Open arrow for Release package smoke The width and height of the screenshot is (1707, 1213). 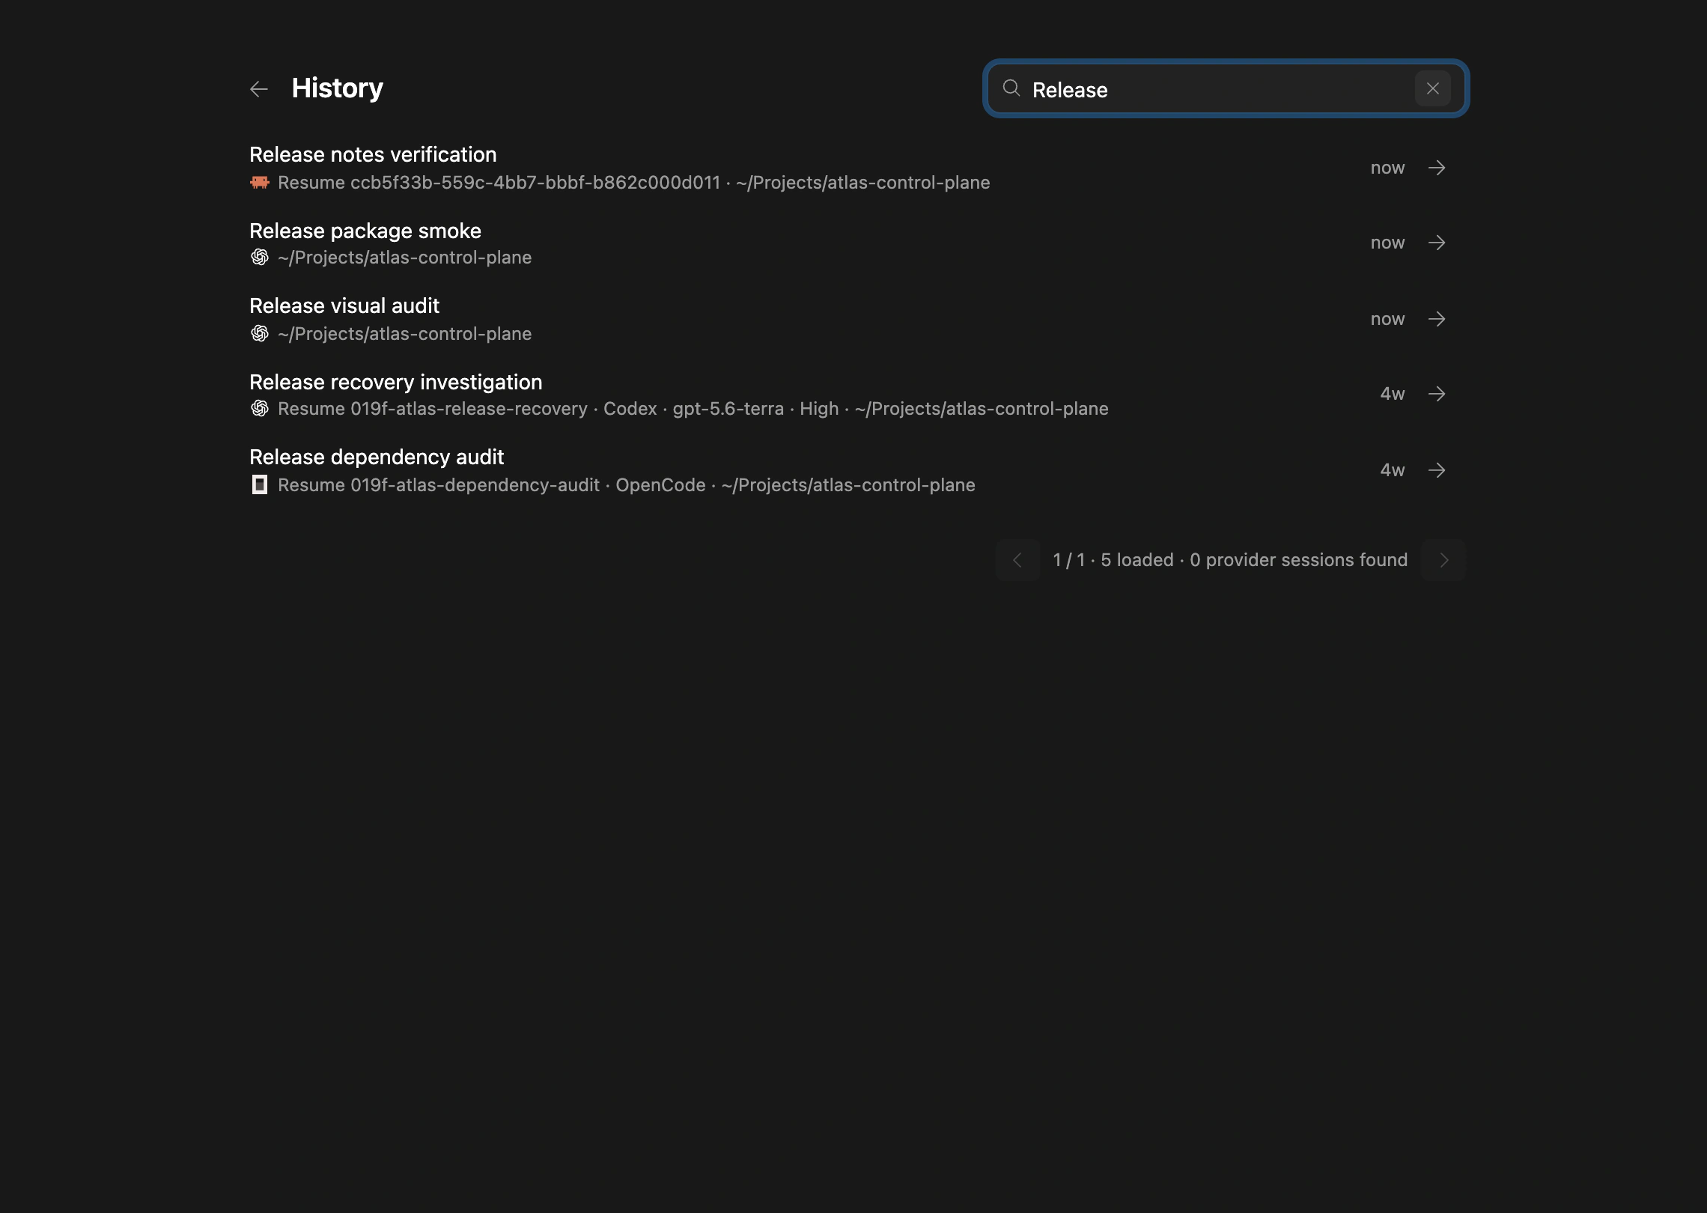pyautogui.click(x=1437, y=243)
